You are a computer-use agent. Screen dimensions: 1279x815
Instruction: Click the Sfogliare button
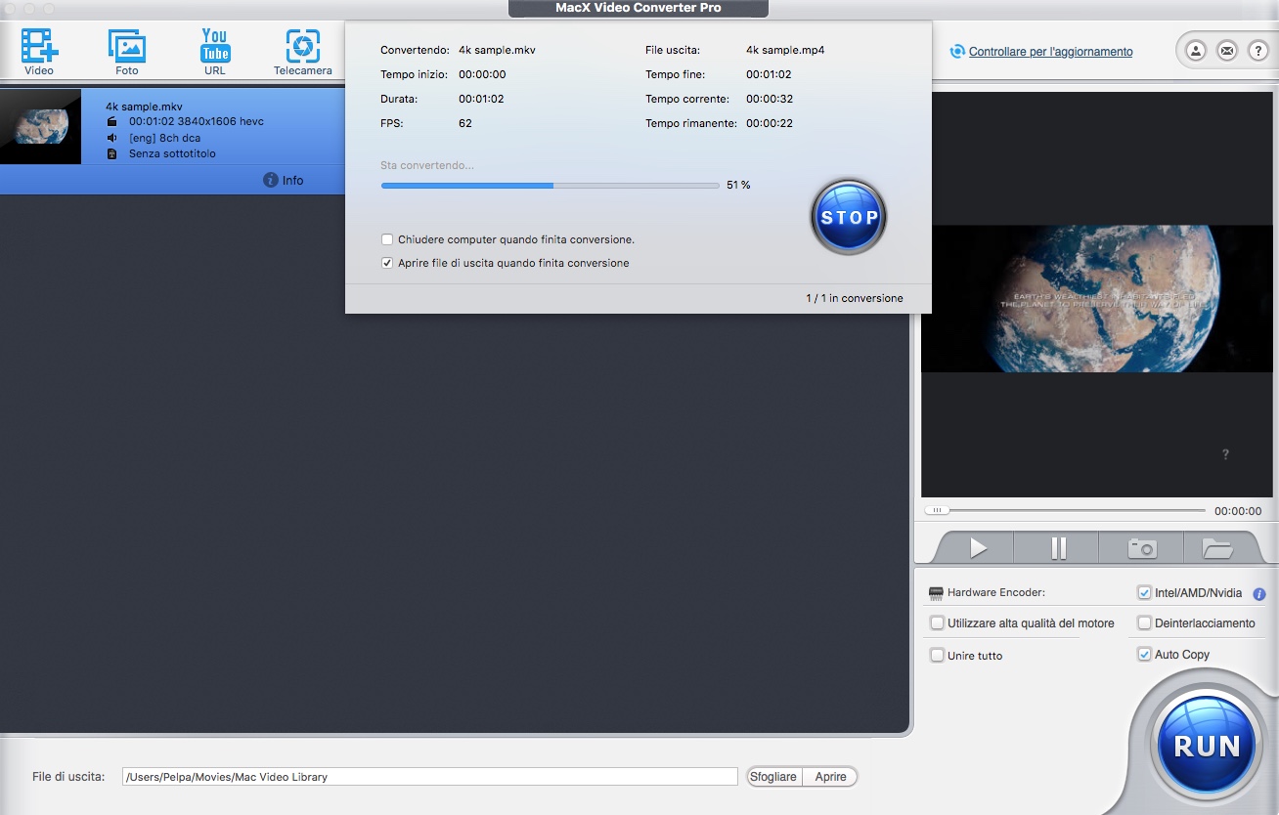pyautogui.click(x=773, y=777)
